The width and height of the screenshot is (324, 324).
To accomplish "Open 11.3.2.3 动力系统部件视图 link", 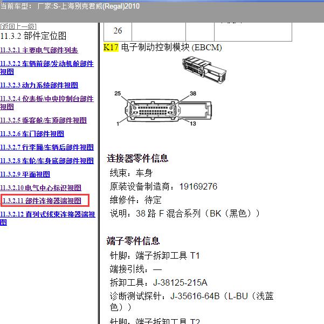I will 39,85.
